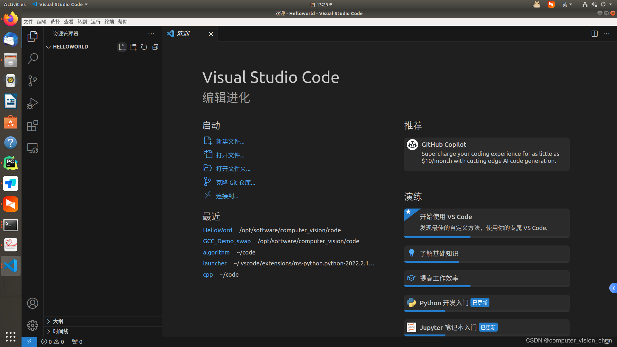
Task: Click ports forwarded status item
Action: click(x=77, y=342)
